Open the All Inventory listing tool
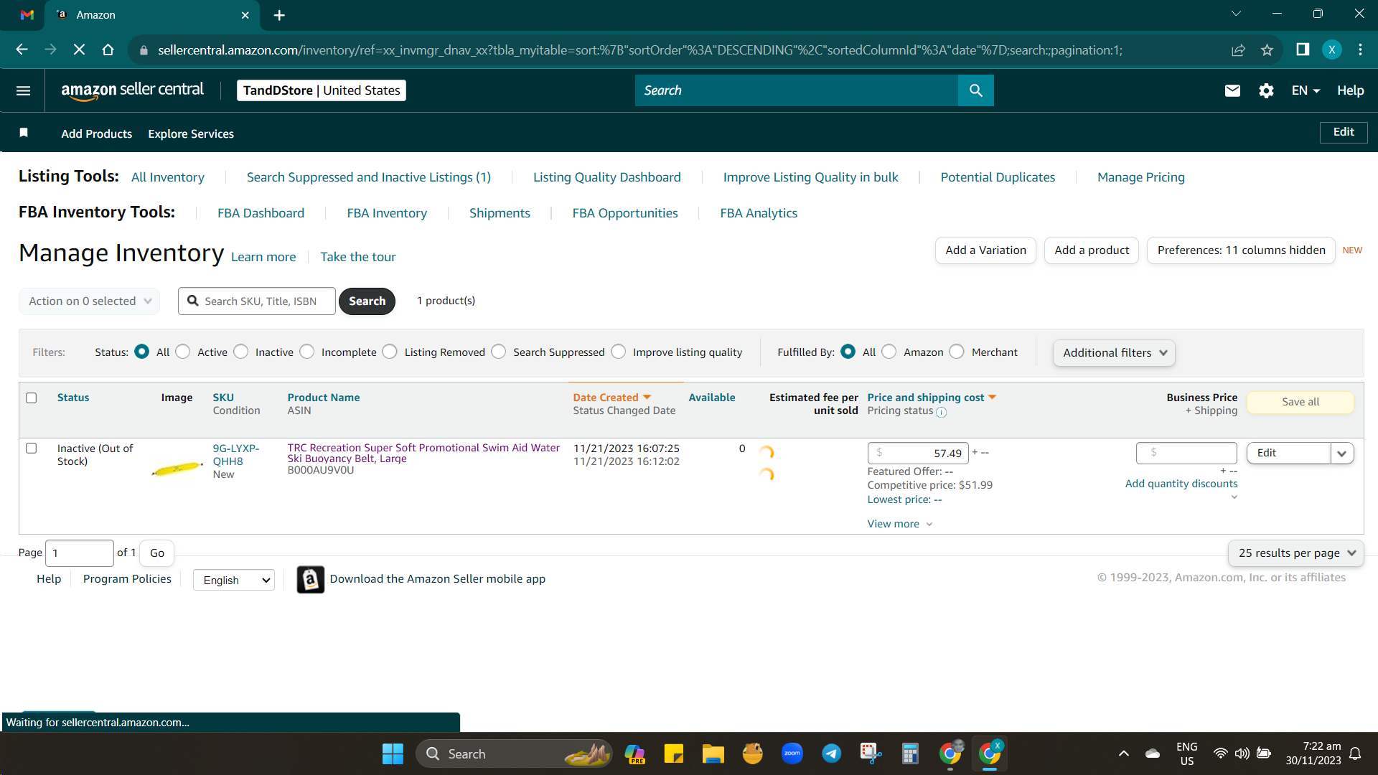 click(x=168, y=177)
